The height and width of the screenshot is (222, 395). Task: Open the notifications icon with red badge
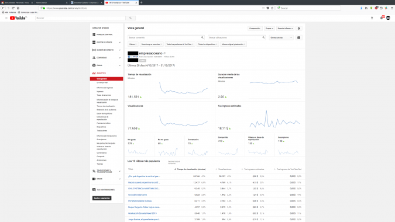click(x=382, y=18)
